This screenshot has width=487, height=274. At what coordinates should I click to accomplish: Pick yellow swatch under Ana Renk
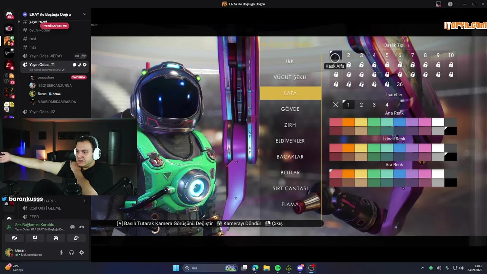(x=361, y=122)
